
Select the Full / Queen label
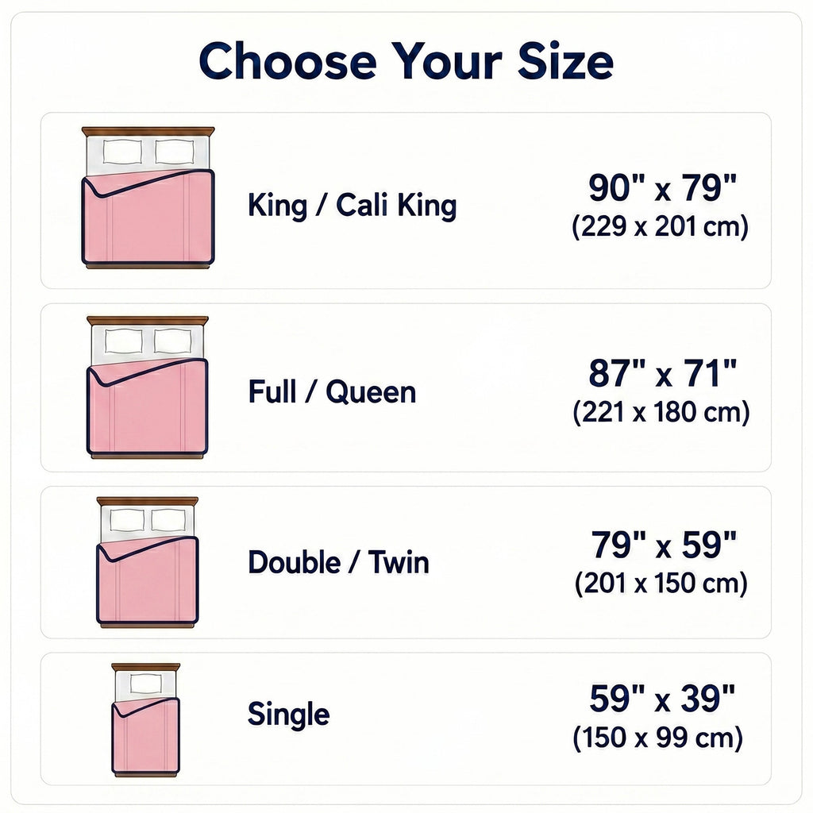pyautogui.click(x=332, y=391)
